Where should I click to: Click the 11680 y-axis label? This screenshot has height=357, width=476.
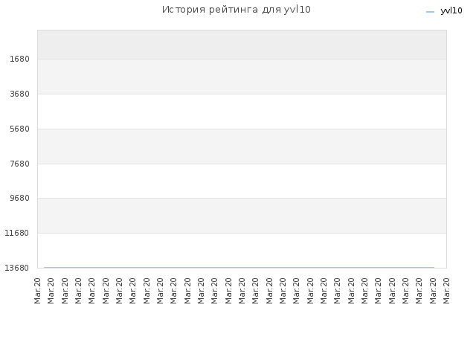pyautogui.click(x=16, y=233)
